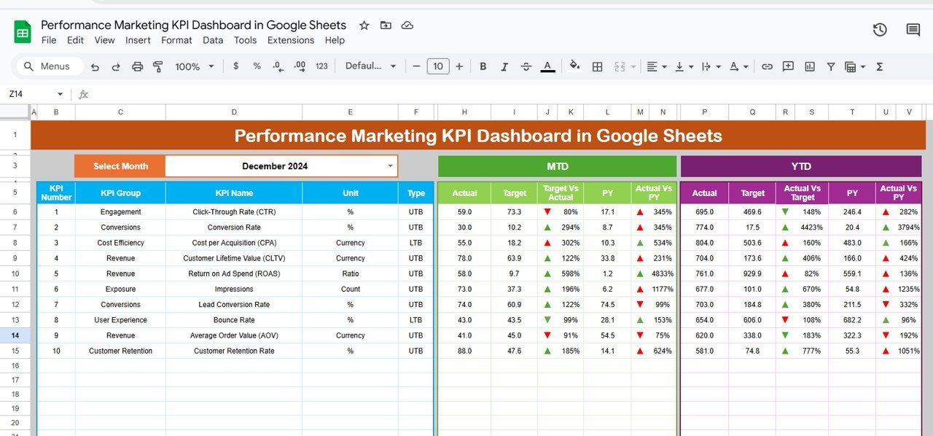The width and height of the screenshot is (933, 436).
Task: Click the KPI Group column header
Action: [120, 193]
